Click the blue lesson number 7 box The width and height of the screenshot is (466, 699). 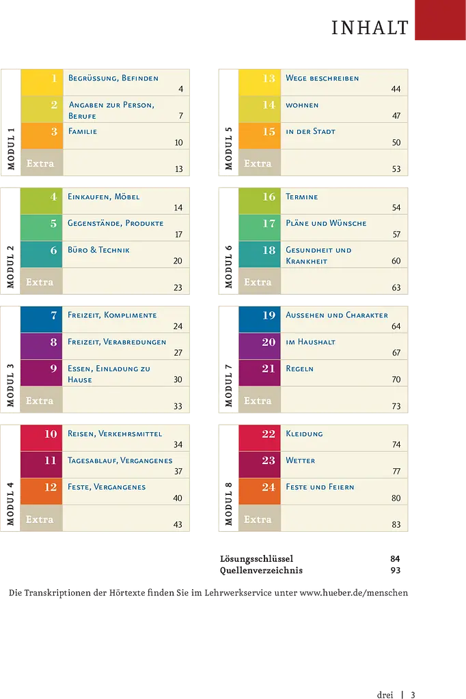tap(42, 319)
